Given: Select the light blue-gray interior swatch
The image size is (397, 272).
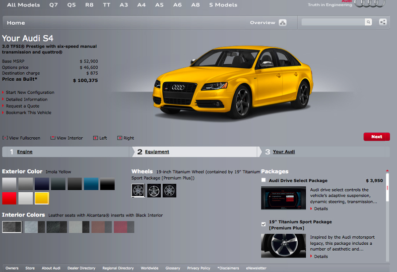Looking at the screenshot, I should 34,227.
